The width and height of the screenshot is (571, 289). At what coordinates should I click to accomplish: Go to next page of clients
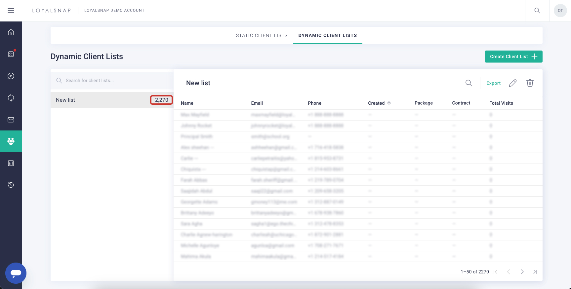[522, 272]
